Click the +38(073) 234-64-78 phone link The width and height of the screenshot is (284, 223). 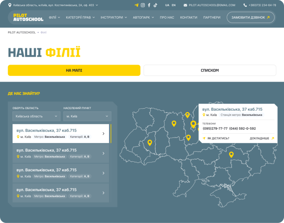tap(262, 5)
